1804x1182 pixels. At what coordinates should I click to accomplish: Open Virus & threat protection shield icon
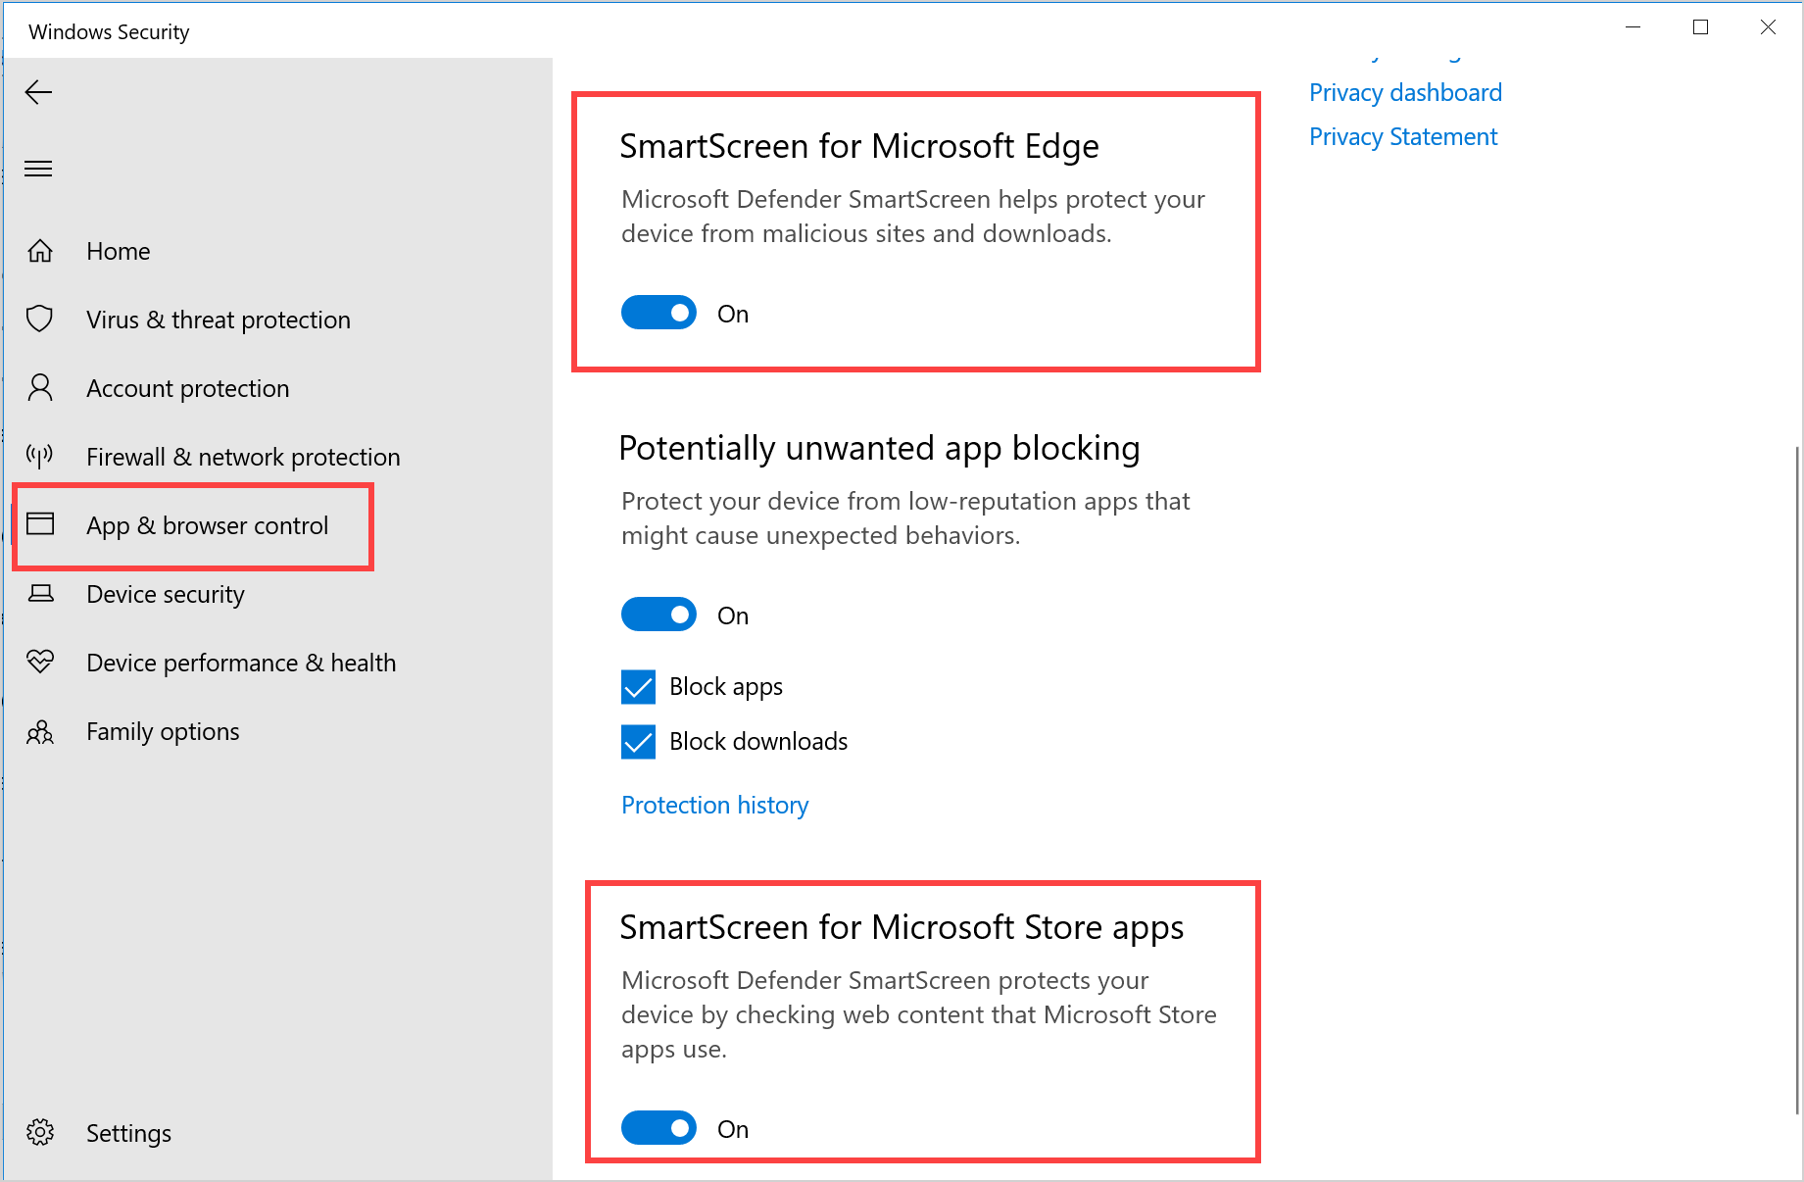click(x=40, y=320)
